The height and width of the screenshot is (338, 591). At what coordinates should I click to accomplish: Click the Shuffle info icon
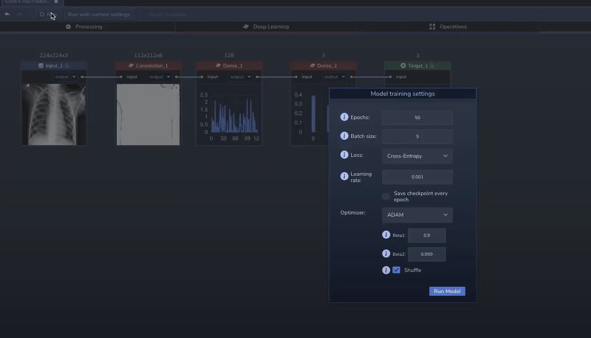coord(386,270)
